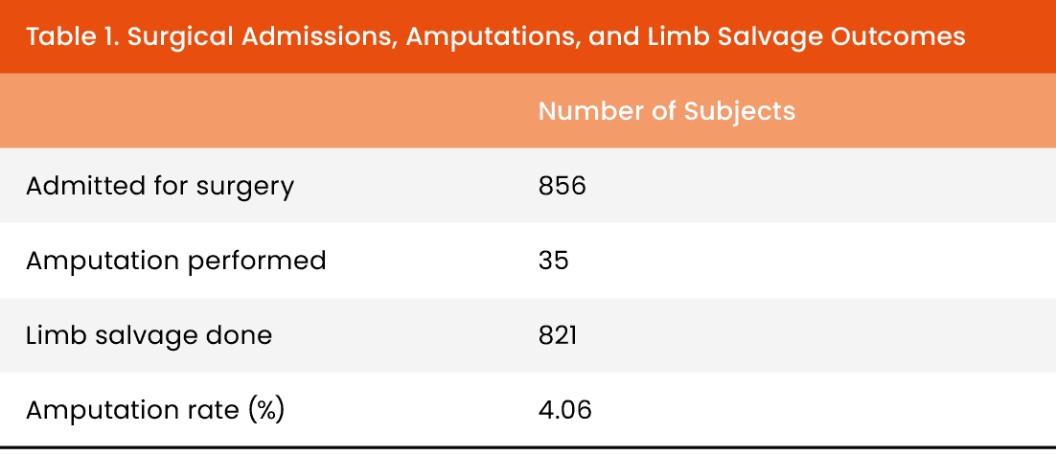Click the word 'surgery' in first row
1056x456 pixels.
pyautogui.click(x=244, y=185)
